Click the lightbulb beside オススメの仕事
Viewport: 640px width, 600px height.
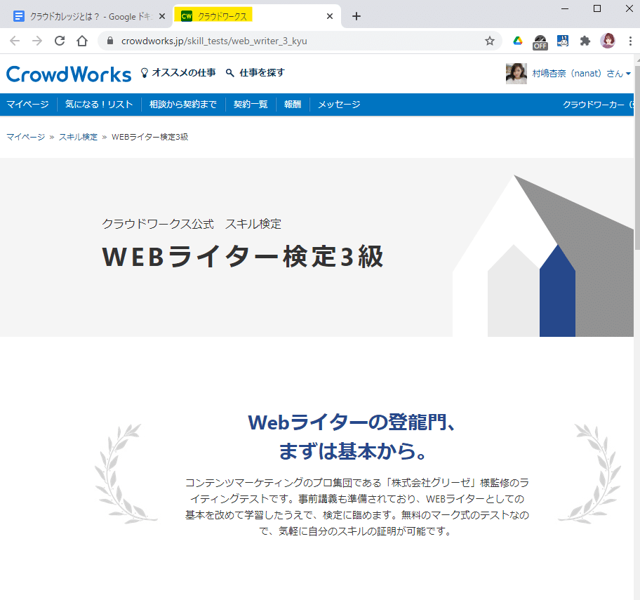pyautogui.click(x=145, y=72)
